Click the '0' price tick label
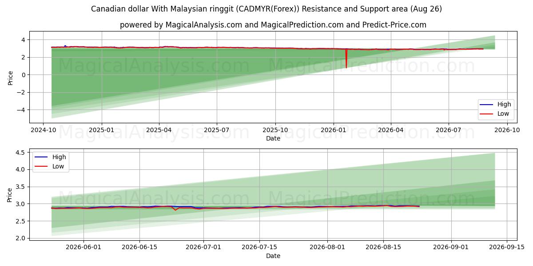Image resolution: width=533 pixels, height=266 pixels. coord(24,75)
